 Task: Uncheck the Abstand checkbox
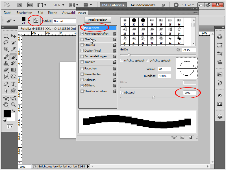[x=122, y=93]
